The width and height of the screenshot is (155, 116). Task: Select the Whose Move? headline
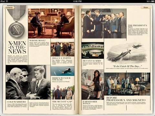[37, 41]
